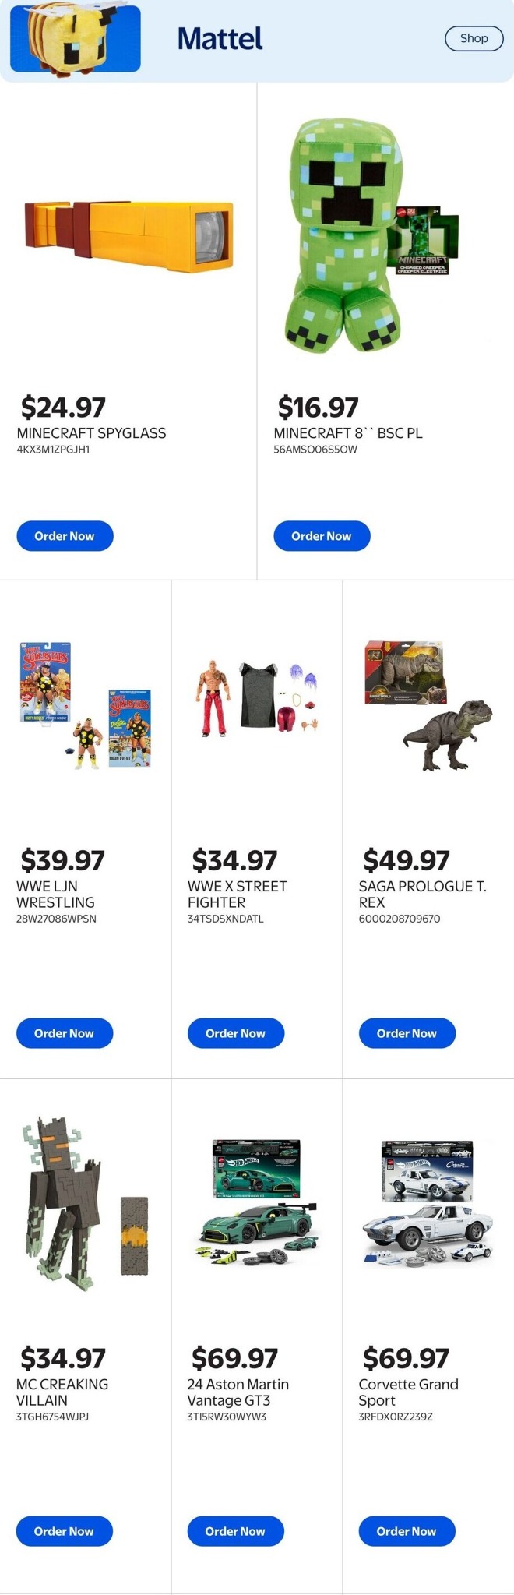Click the Corvette Grand Sport Order Now button
Viewport: 514px width, 1595px height.
click(407, 1531)
